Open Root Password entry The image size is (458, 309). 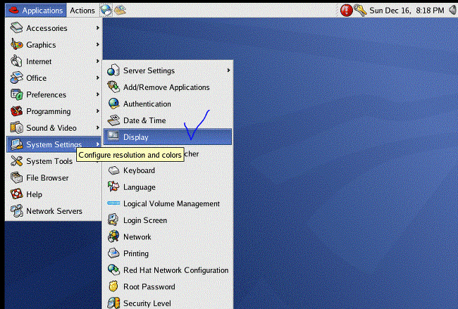coord(168,286)
